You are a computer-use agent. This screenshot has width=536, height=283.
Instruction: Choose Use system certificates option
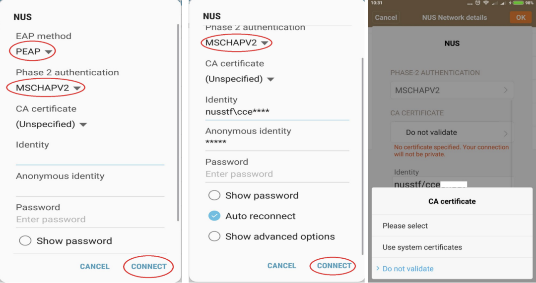pos(422,247)
